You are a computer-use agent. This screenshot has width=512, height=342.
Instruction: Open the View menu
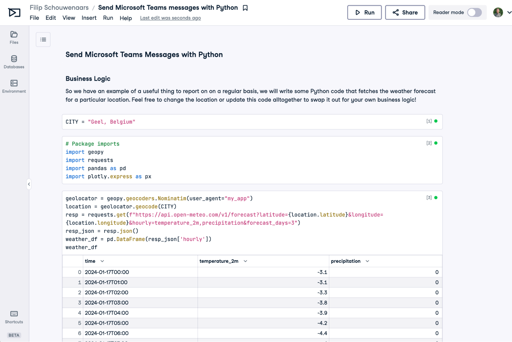69,18
